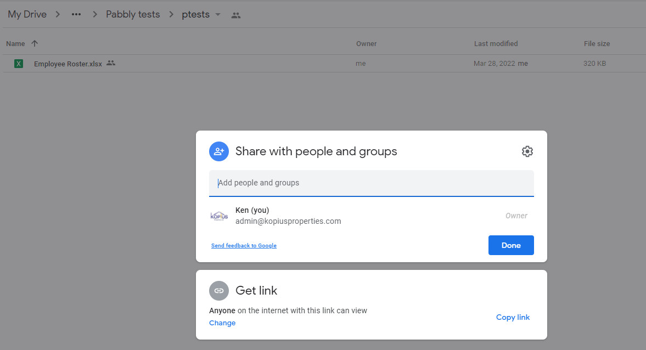
Task: Click Share with people and groups heading
Action: (316, 151)
